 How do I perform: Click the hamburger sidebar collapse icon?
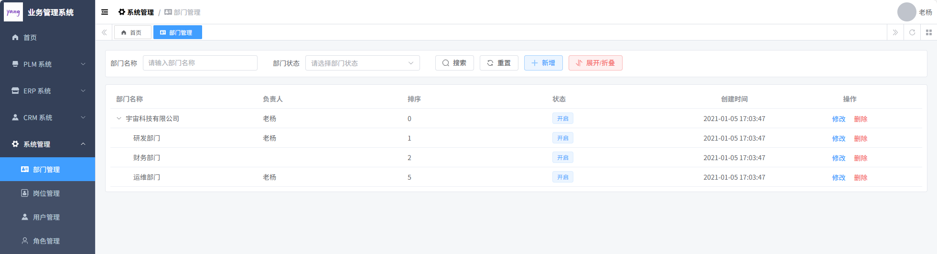point(105,12)
